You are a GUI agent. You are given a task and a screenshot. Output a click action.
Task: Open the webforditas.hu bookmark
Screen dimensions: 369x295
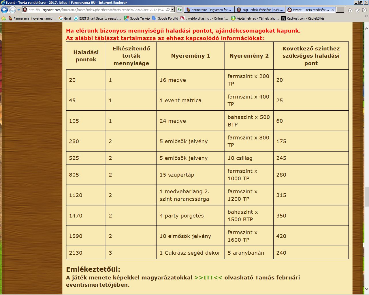click(204, 18)
